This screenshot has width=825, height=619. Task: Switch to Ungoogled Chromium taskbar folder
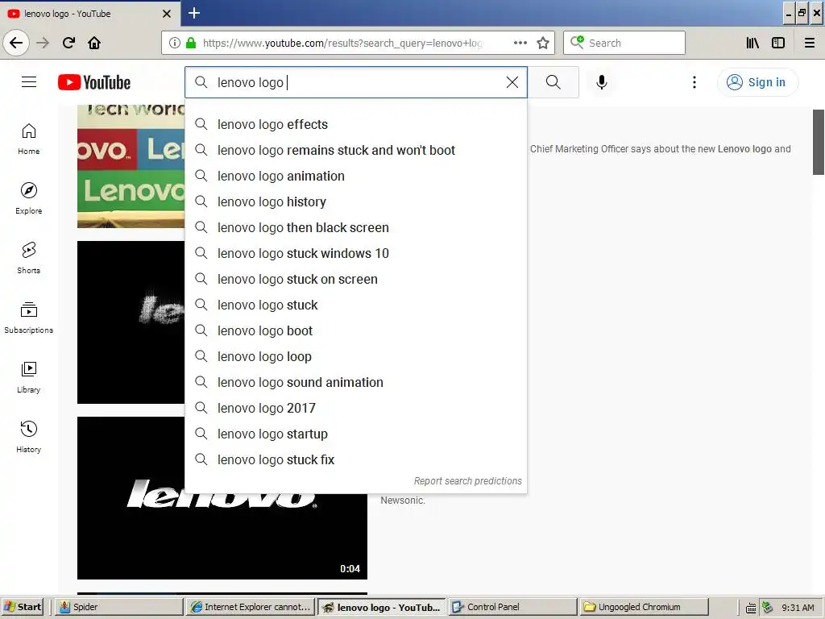click(x=644, y=607)
